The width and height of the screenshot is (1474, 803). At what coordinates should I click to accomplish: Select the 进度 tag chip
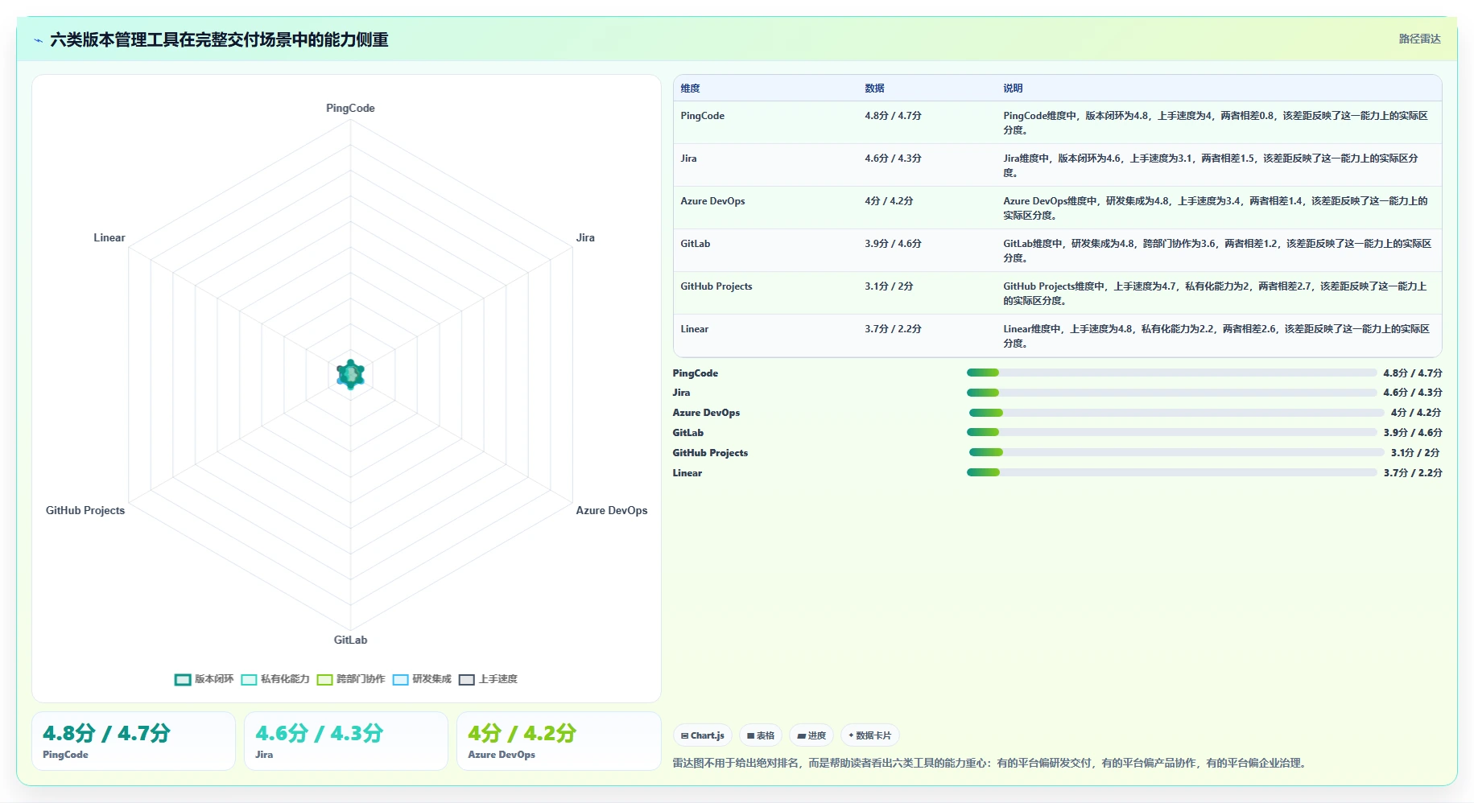pyautogui.click(x=811, y=735)
